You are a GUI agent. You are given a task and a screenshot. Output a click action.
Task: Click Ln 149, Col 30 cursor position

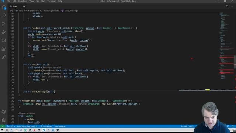[187, 126]
